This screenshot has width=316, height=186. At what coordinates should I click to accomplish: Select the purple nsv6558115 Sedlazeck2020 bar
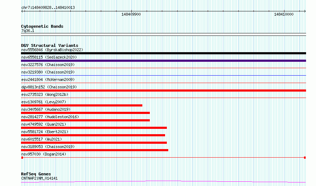(x=163, y=61)
